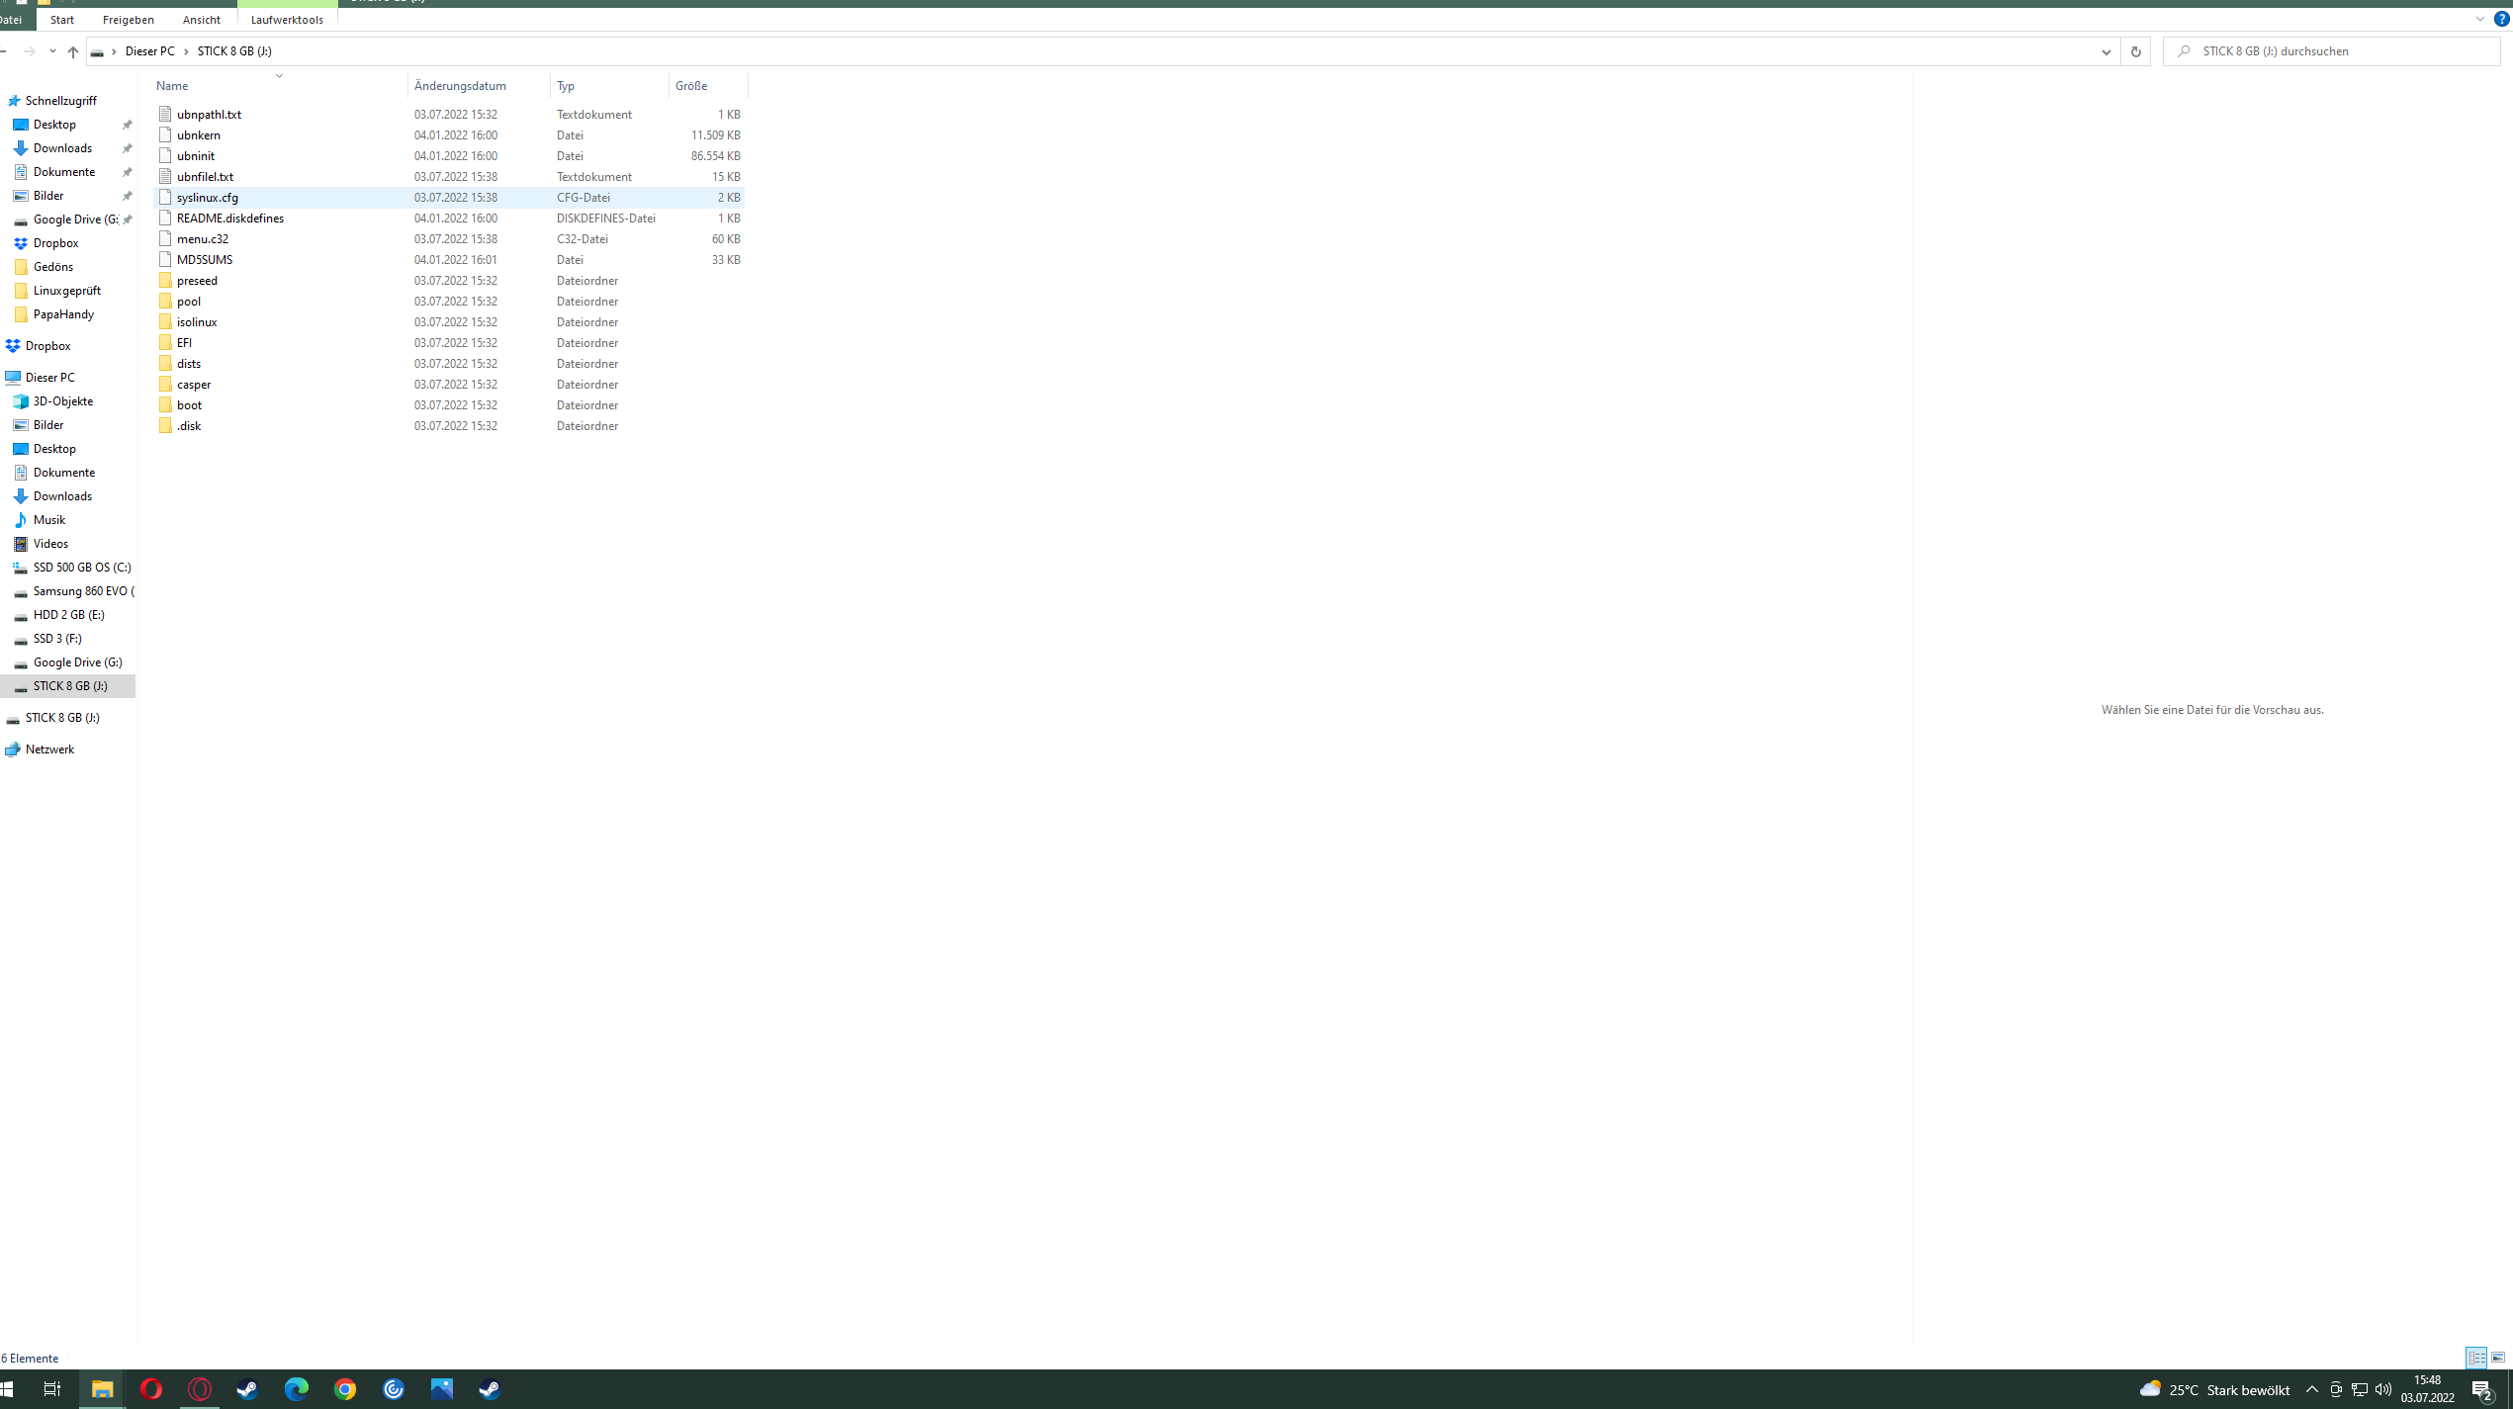Open Microsoft Edge in taskbar
This screenshot has width=2513, height=1409.
(x=296, y=1389)
